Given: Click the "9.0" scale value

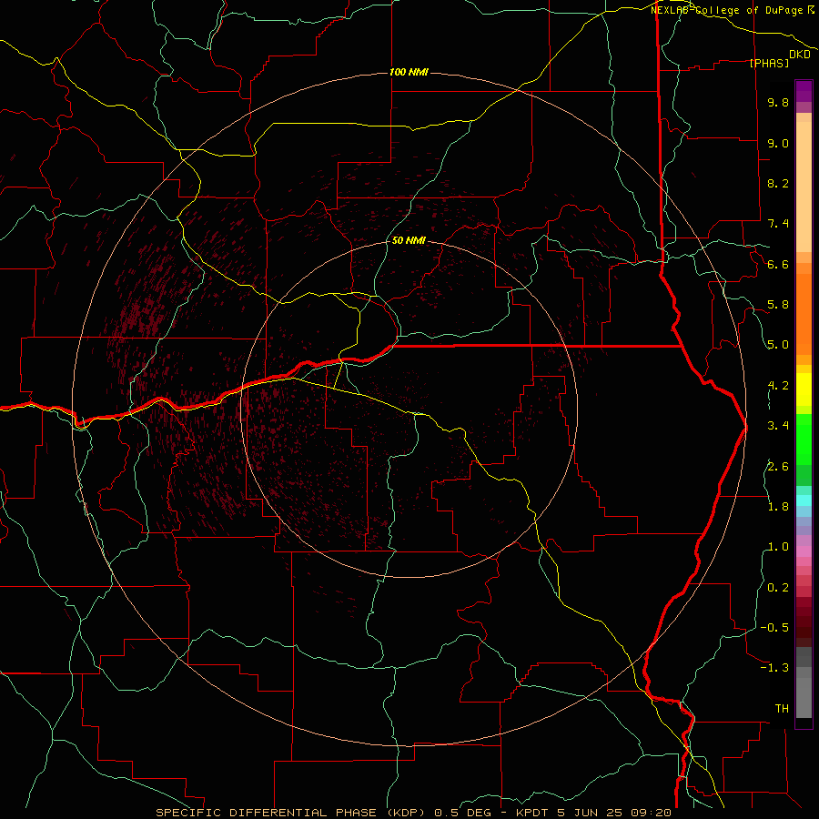Looking at the screenshot, I should (x=778, y=143).
